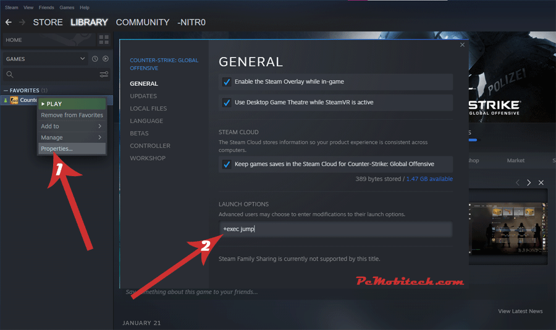Click the library search field
The width and height of the screenshot is (556, 330).
(x=57, y=75)
